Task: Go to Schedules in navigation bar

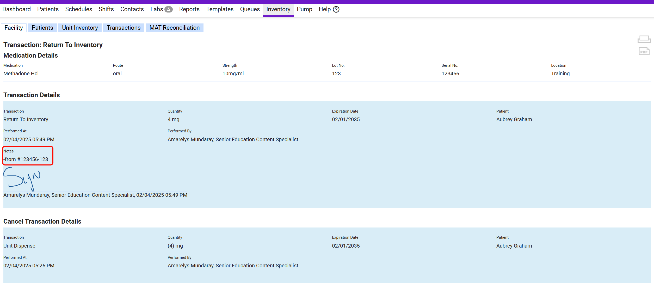Action: click(78, 9)
